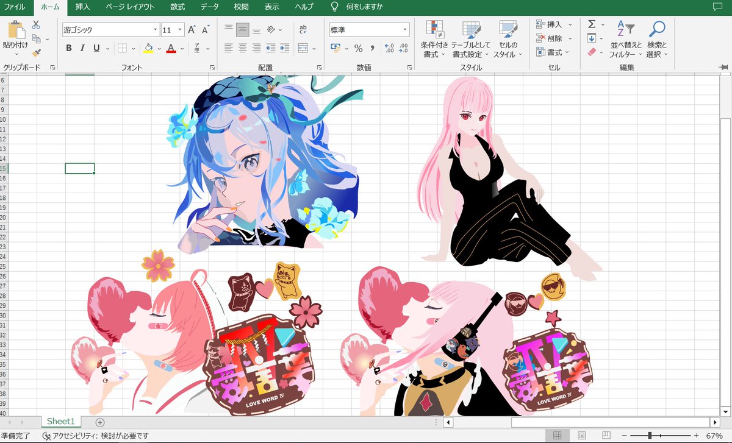732x443 pixels.
Task: Toggle center horizontal alignment
Action: (x=243, y=48)
